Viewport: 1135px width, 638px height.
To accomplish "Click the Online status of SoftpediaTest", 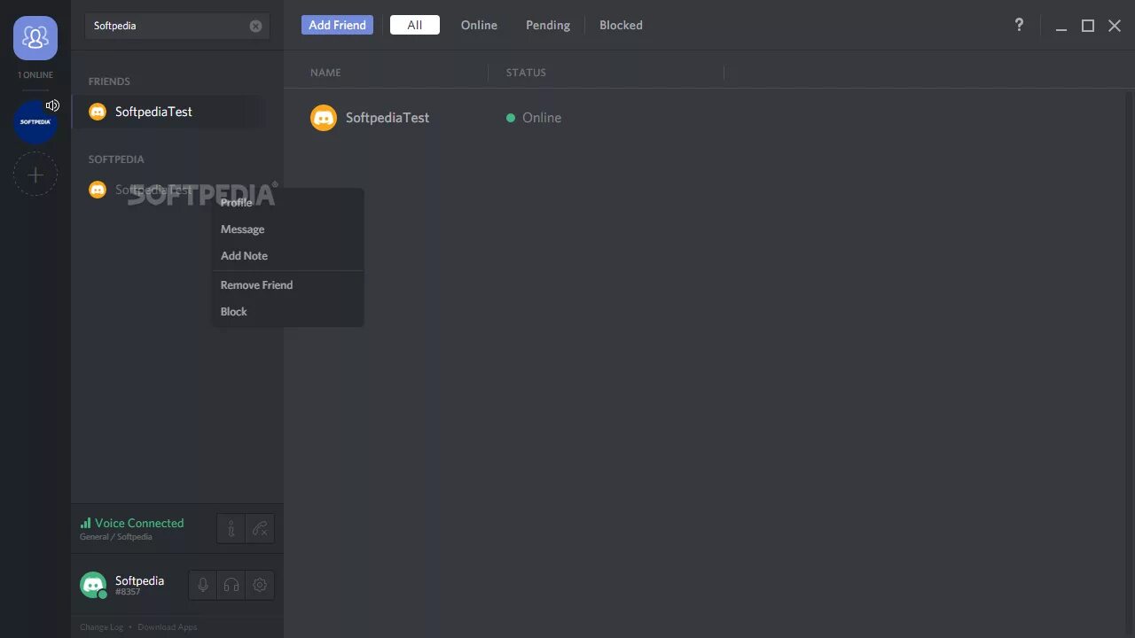I will [x=534, y=118].
